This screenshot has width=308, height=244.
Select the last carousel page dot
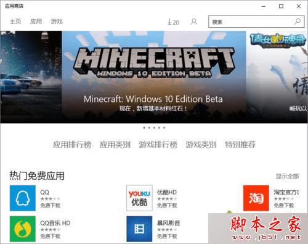point(164,128)
